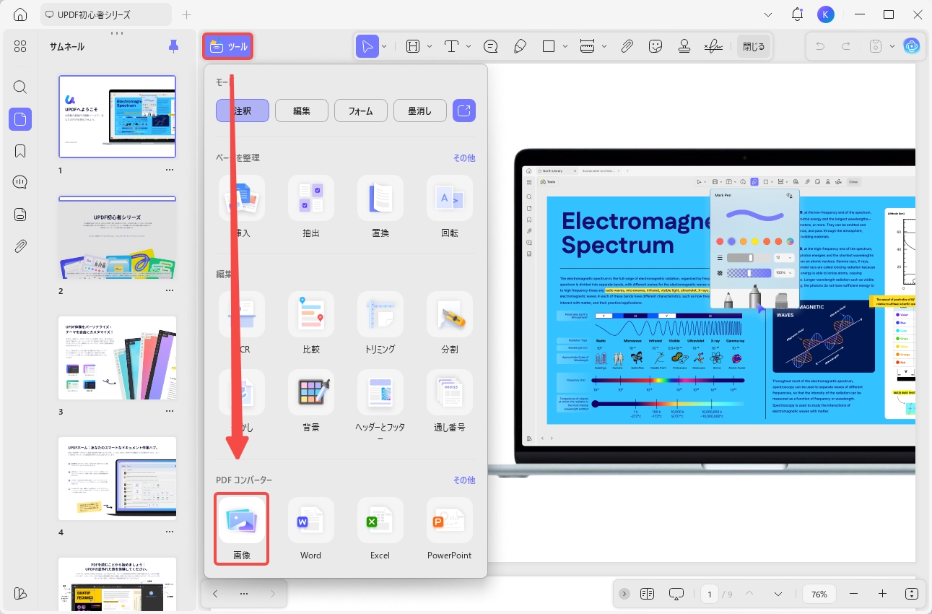Launch the 比較 (compare) tool

click(x=311, y=324)
